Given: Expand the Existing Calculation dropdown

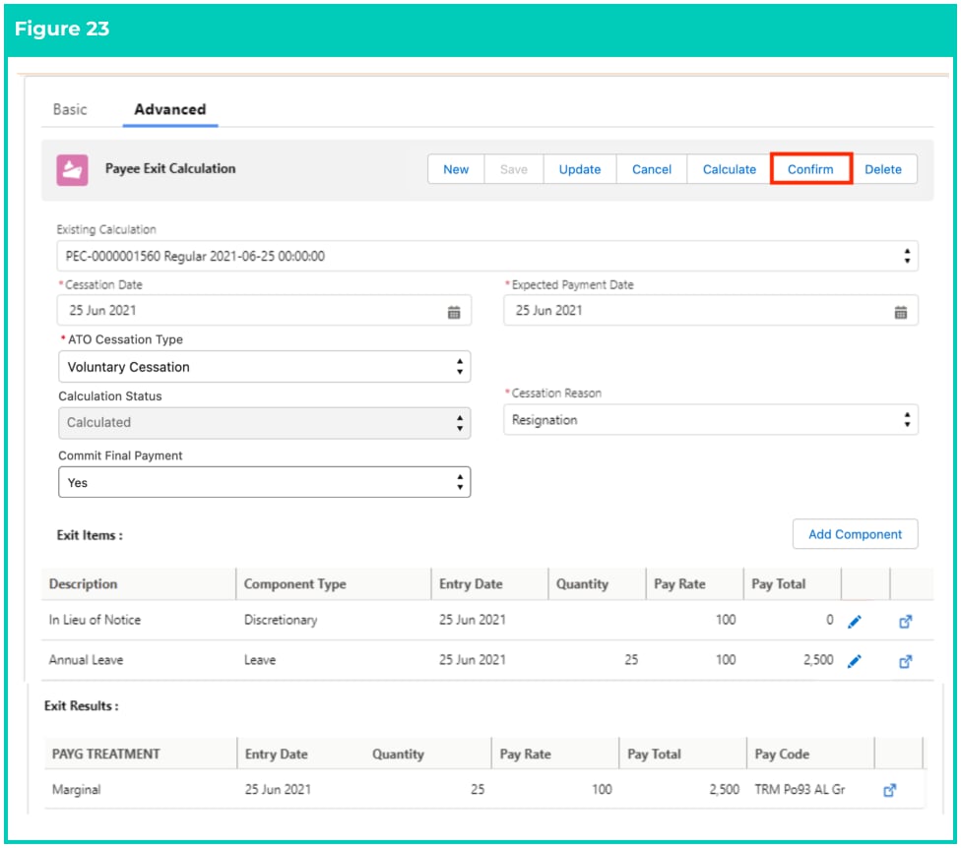Looking at the screenshot, I should tap(487, 256).
